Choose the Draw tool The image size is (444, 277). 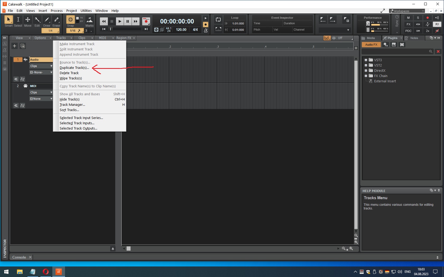(47, 20)
